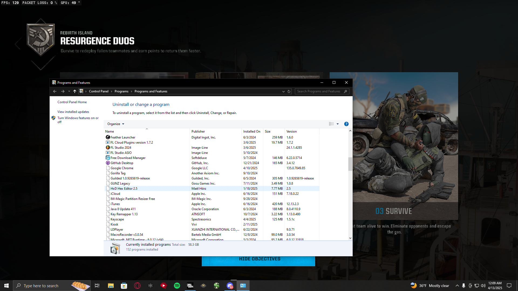Sort list by Installed On column header
The image size is (518, 291).
tap(252, 131)
